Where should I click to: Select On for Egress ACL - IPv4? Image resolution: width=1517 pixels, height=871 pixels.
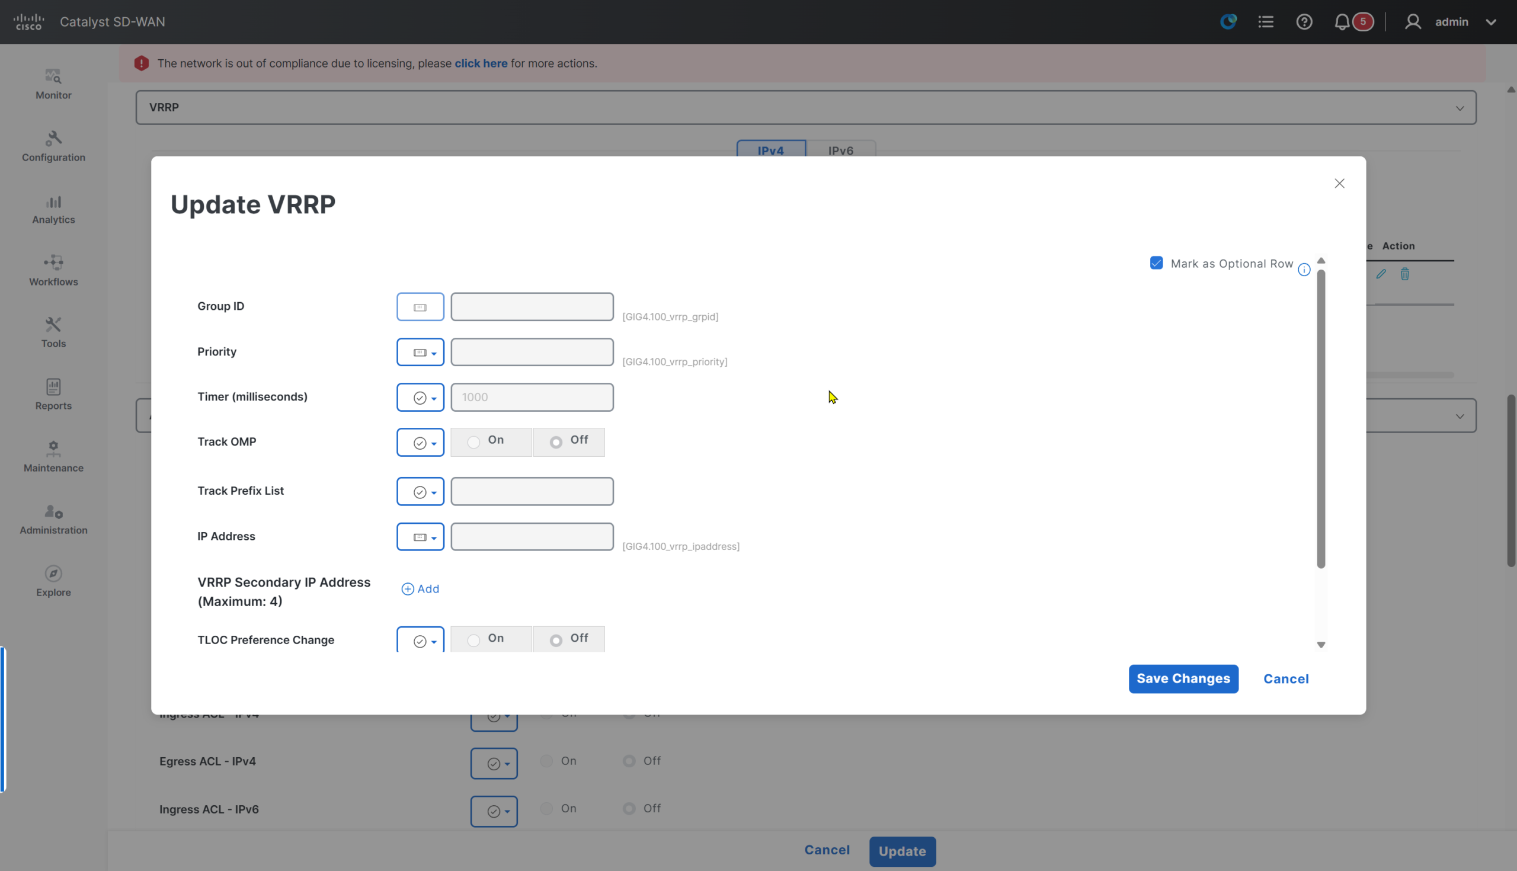pos(546,761)
